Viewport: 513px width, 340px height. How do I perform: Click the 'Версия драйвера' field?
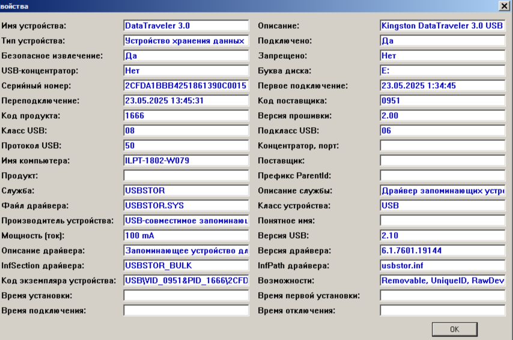point(442,251)
